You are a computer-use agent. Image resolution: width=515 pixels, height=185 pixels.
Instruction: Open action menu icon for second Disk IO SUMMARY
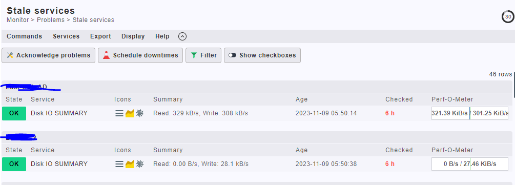pos(119,164)
